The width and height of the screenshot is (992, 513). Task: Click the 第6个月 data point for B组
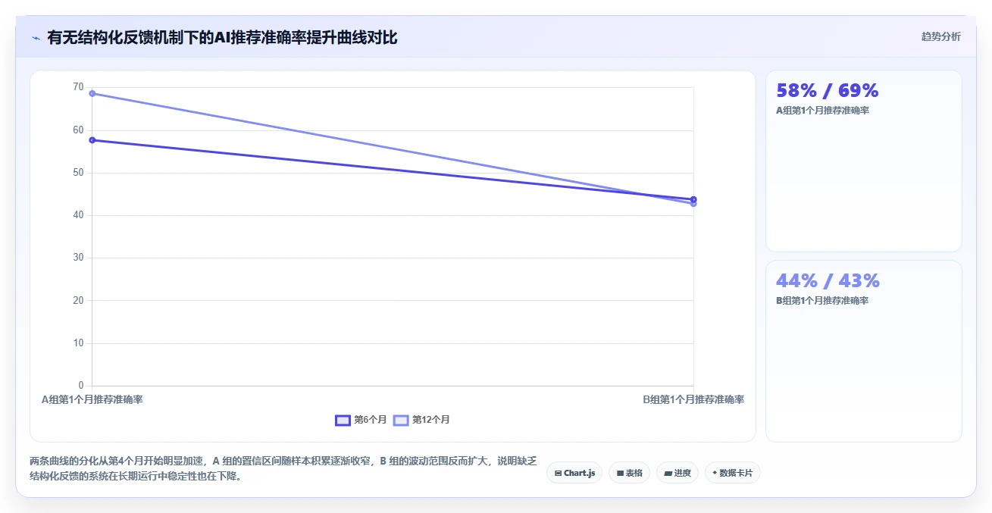click(693, 199)
